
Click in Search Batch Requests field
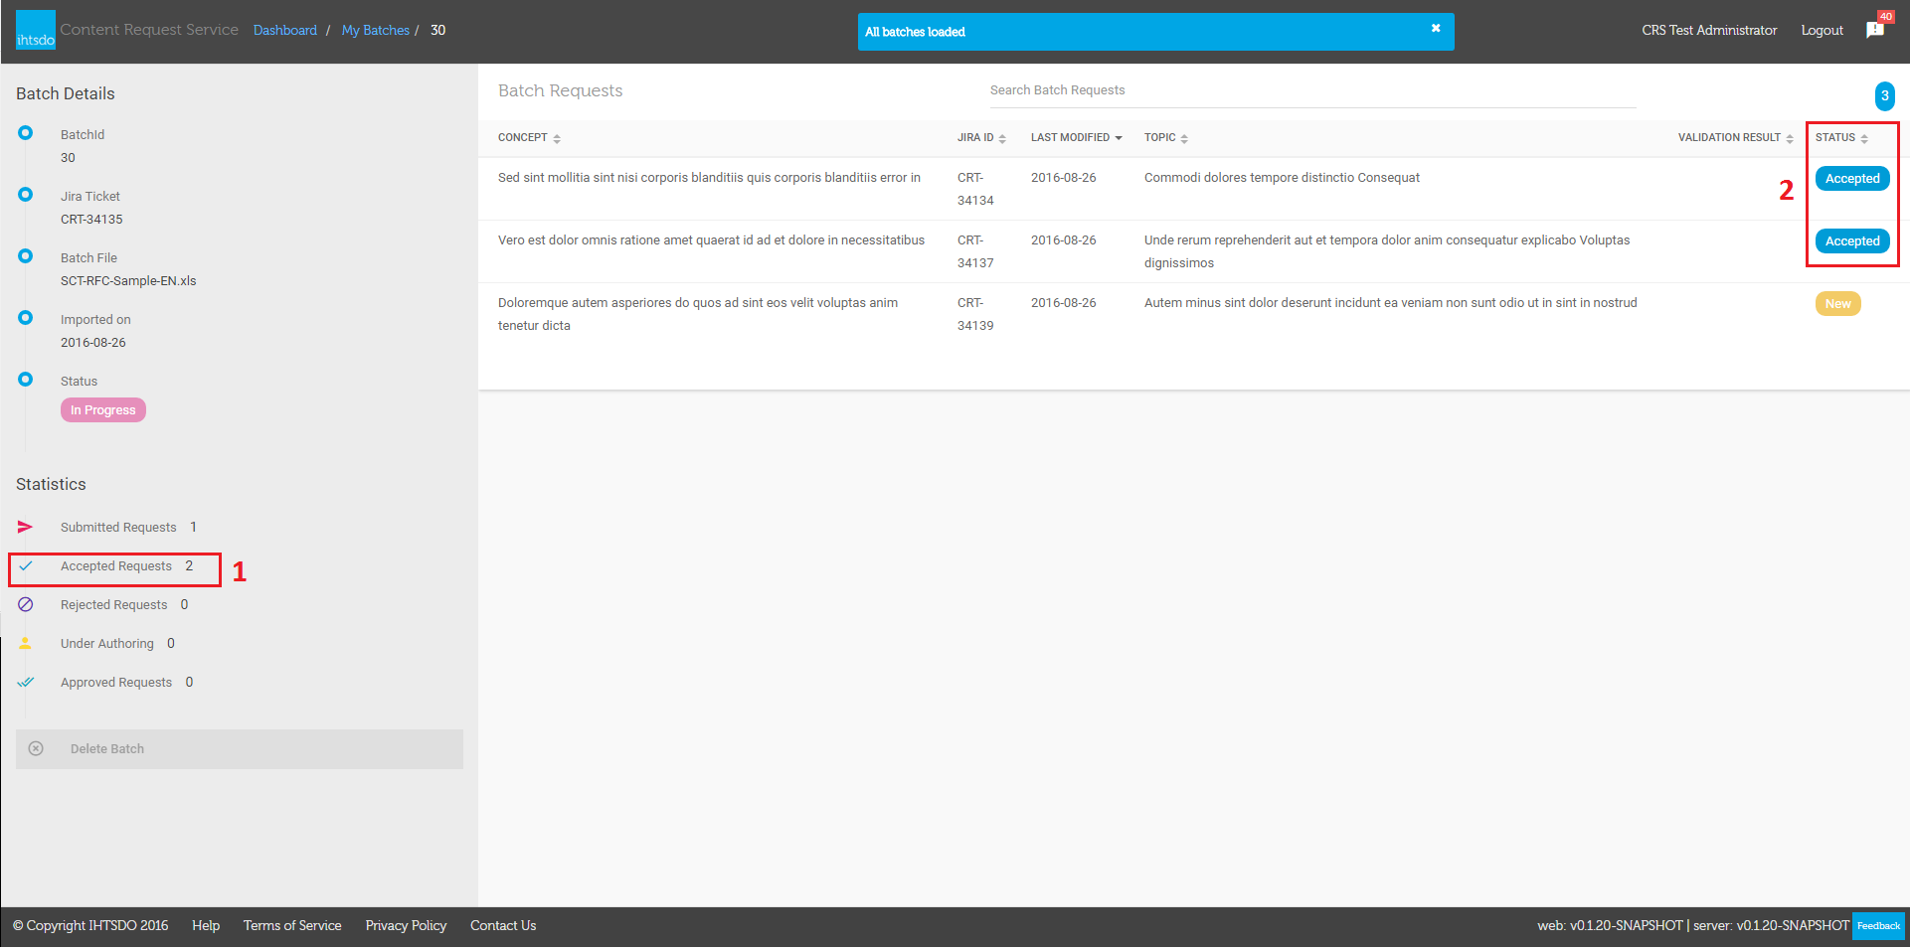pyautogui.click(x=1312, y=90)
